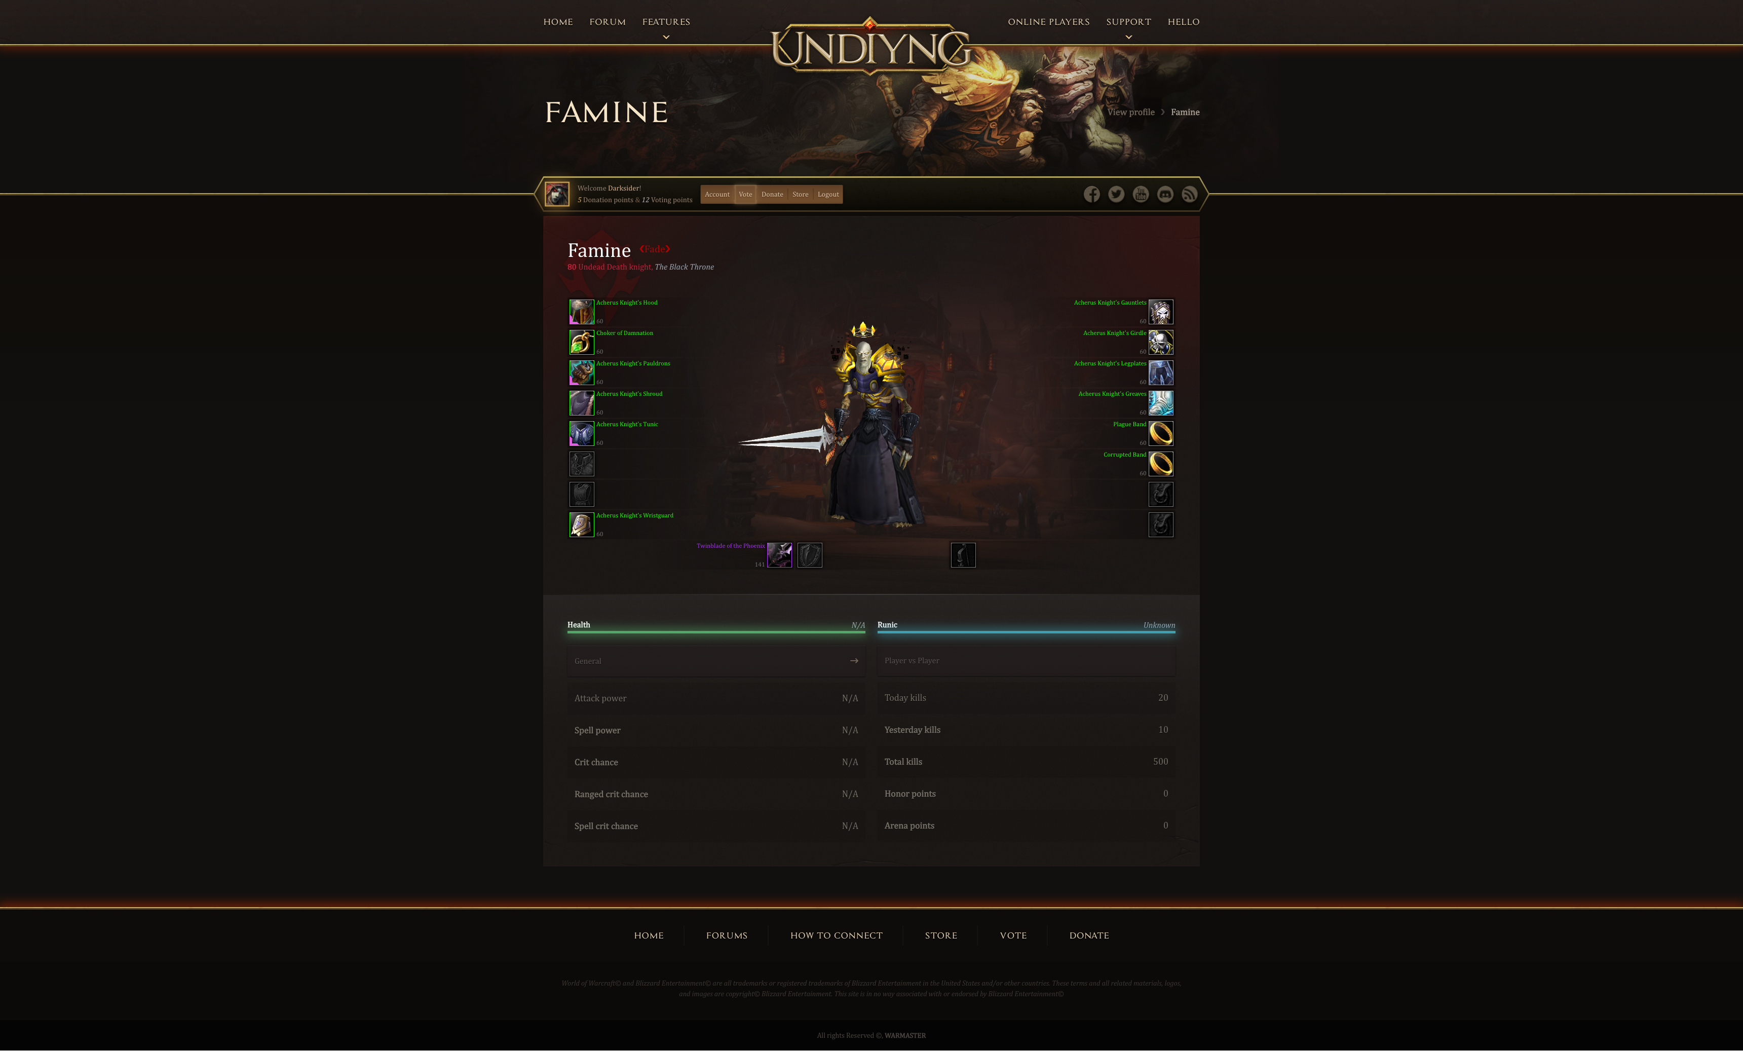This screenshot has height=1051, width=1743.
Task: Click the Choker of Damnation icon
Action: [582, 343]
